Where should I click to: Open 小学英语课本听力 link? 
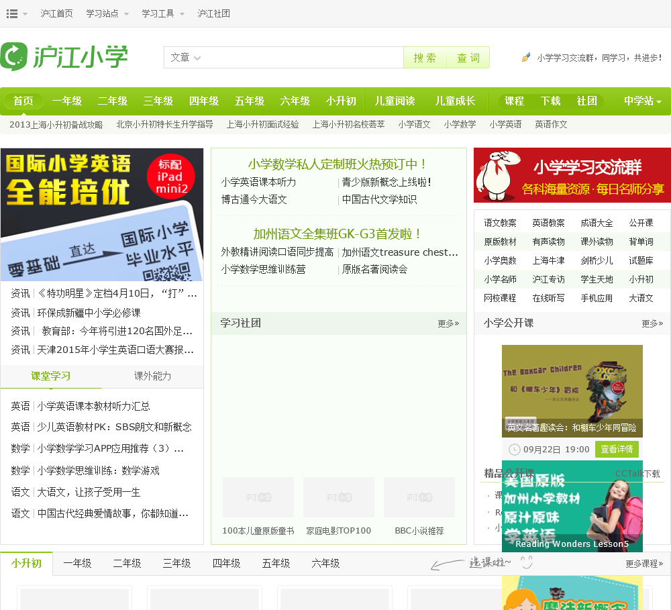click(258, 183)
